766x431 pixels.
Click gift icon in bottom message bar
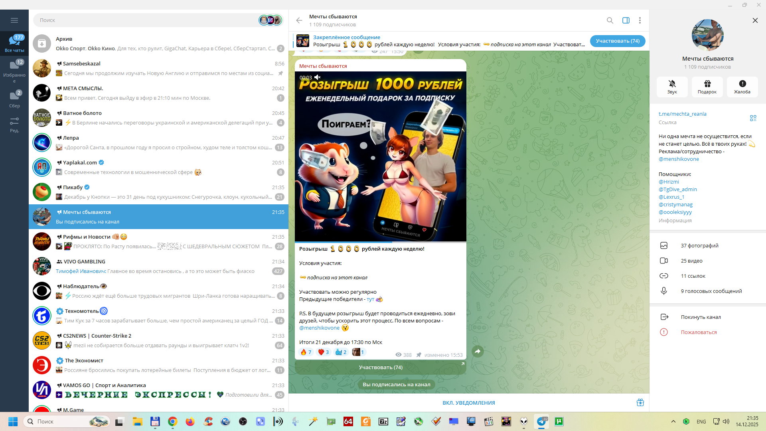(x=640, y=403)
